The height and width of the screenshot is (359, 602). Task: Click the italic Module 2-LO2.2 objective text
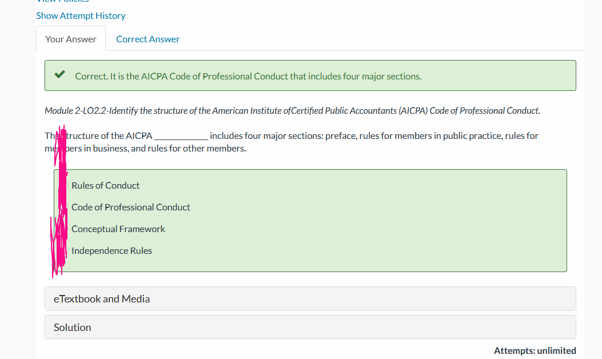coord(292,110)
